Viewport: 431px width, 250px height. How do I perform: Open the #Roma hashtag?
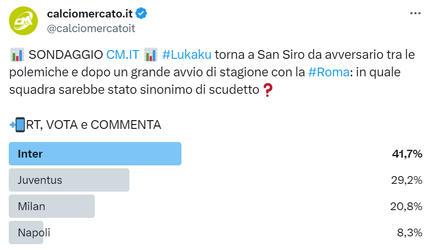pyautogui.click(x=328, y=72)
